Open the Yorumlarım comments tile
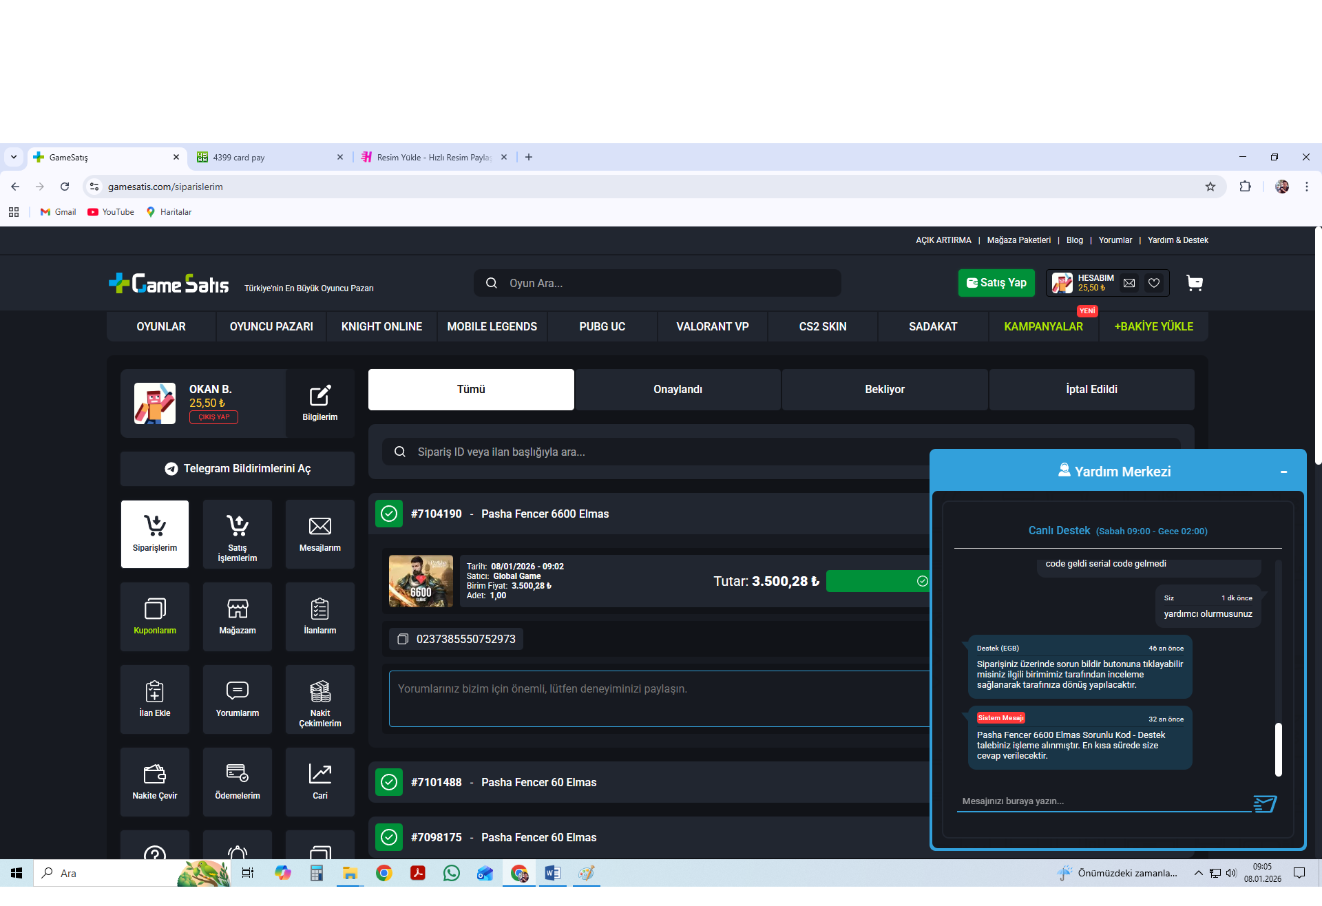 238,699
